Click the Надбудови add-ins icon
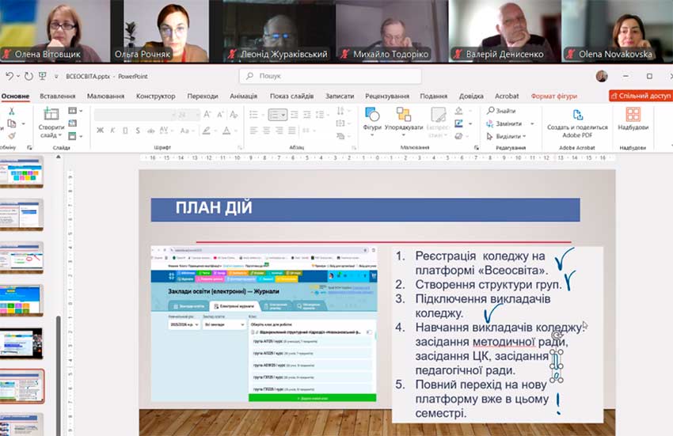 [x=633, y=119]
